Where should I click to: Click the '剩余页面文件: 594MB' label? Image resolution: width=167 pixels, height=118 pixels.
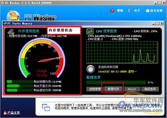[47, 86]
